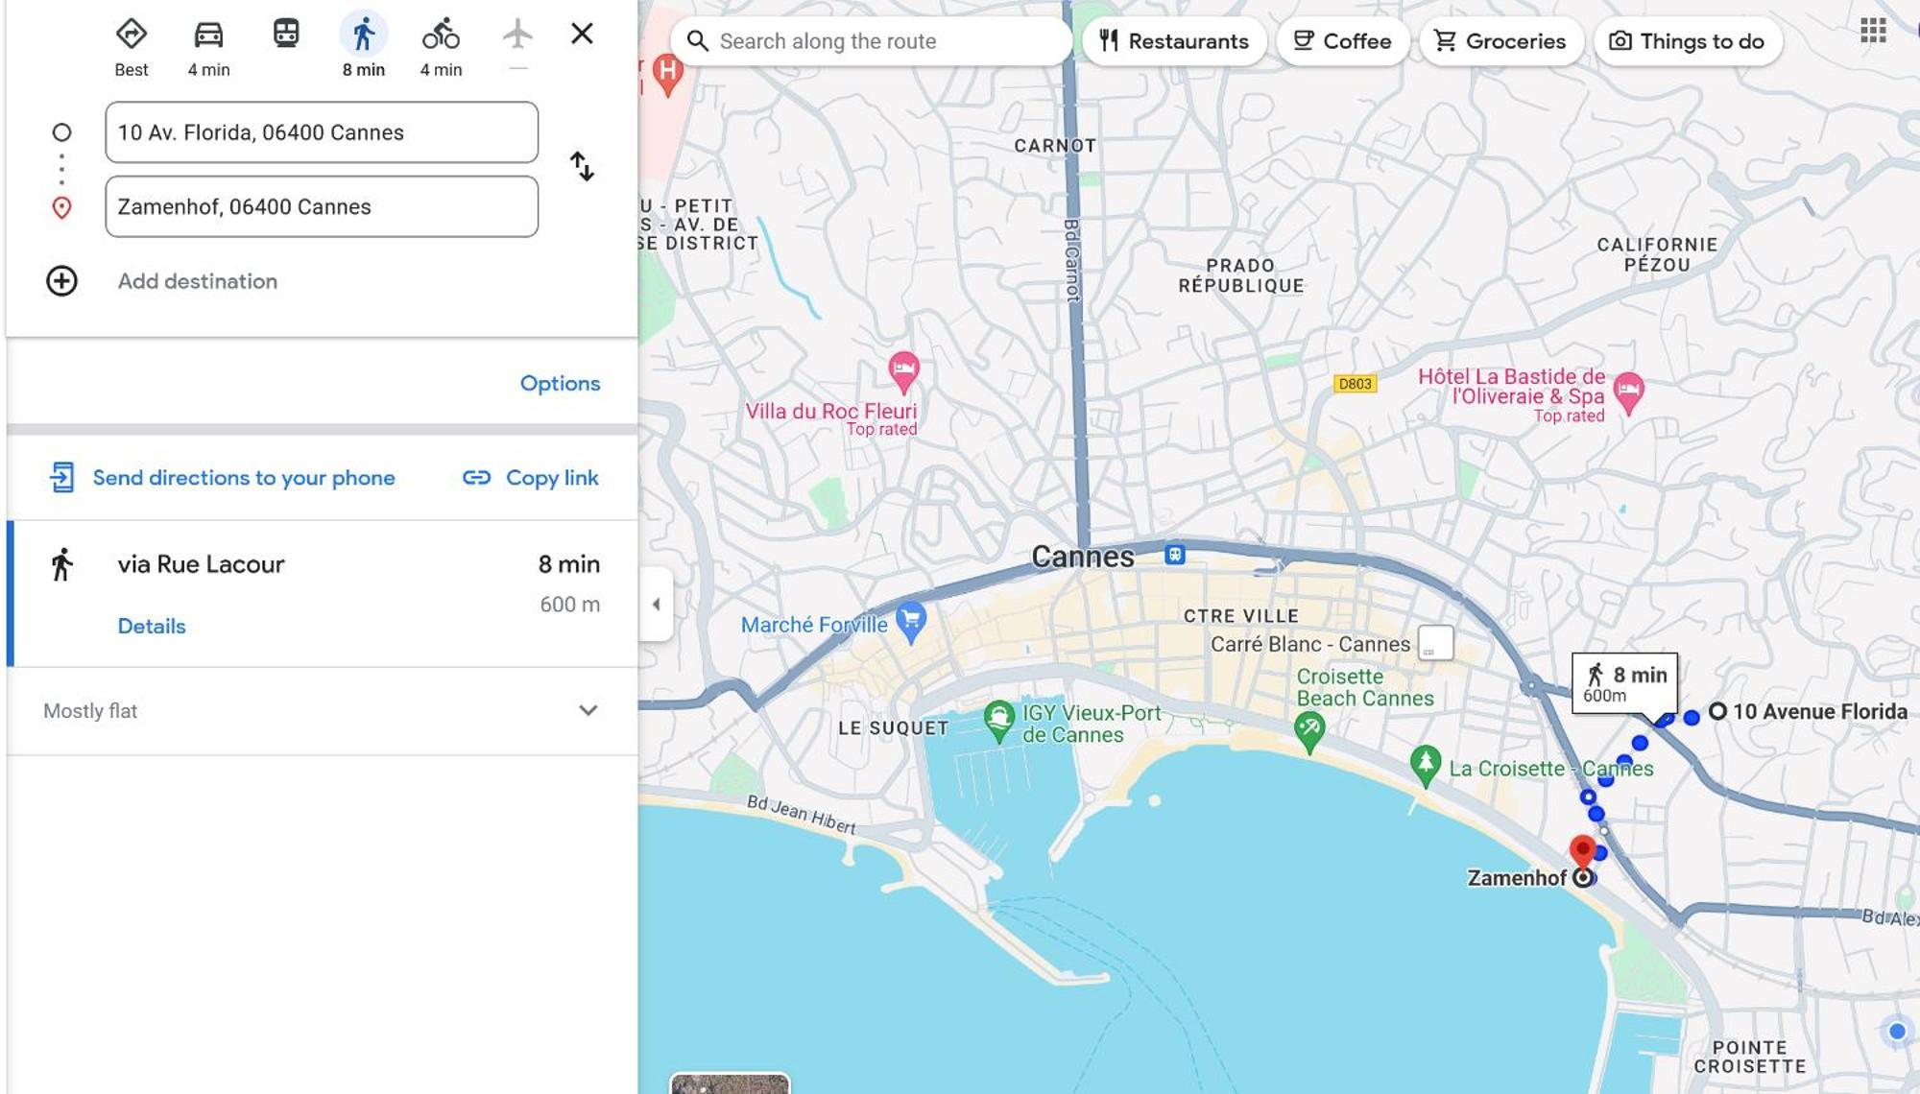
Task: Click the POINTE CROISETTE label
Action: click(x=1749, y=1057)
